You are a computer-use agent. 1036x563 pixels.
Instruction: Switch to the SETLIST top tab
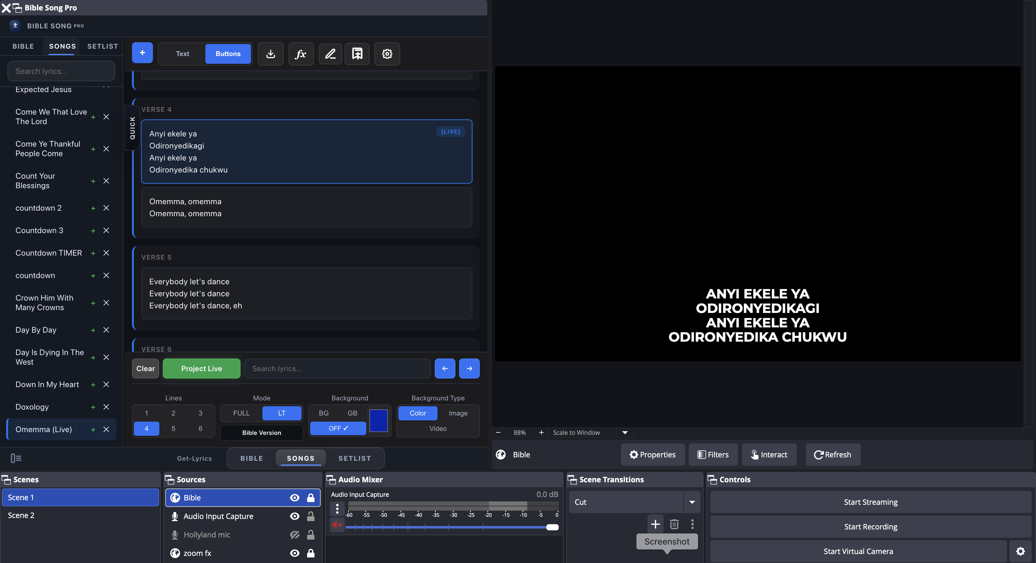[103, 46]
